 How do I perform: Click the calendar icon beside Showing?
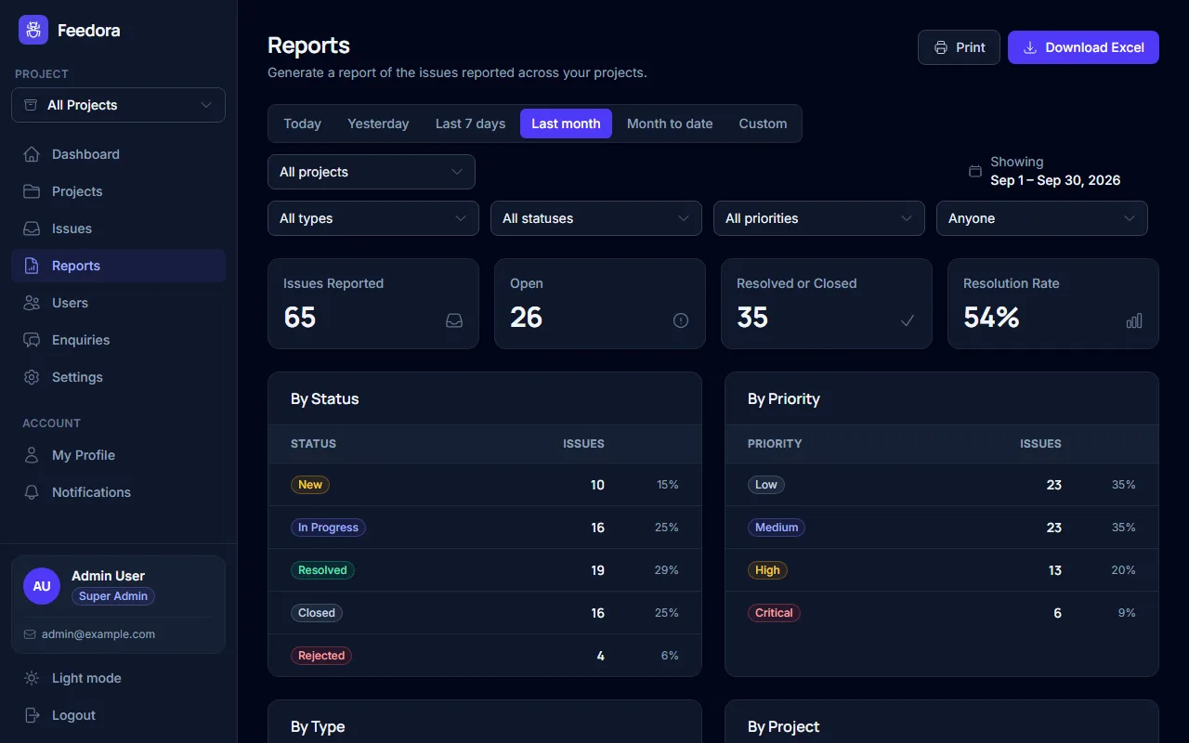pos(975,171)
